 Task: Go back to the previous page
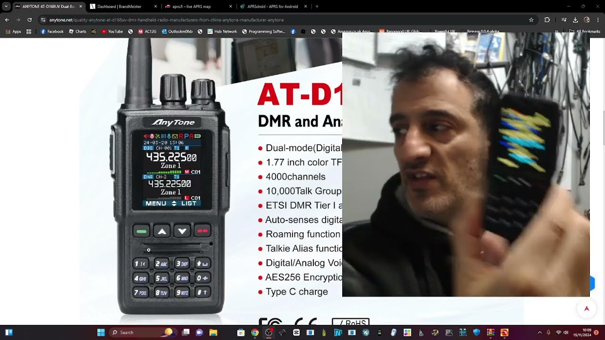pos(7,20)
